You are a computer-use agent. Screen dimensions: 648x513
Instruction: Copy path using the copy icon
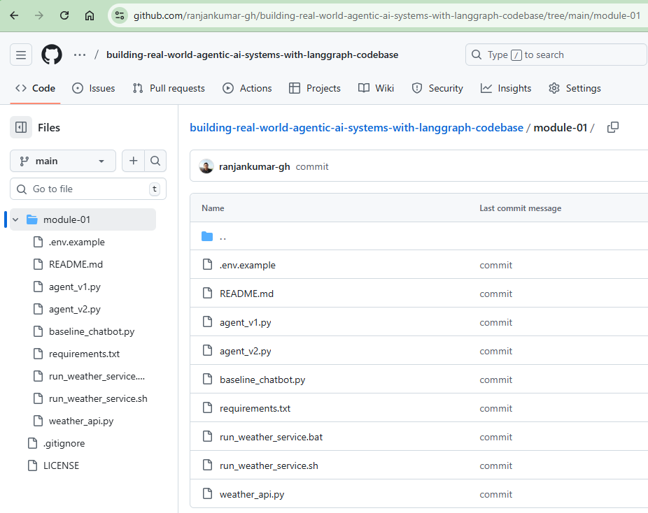tap(613, 127)
